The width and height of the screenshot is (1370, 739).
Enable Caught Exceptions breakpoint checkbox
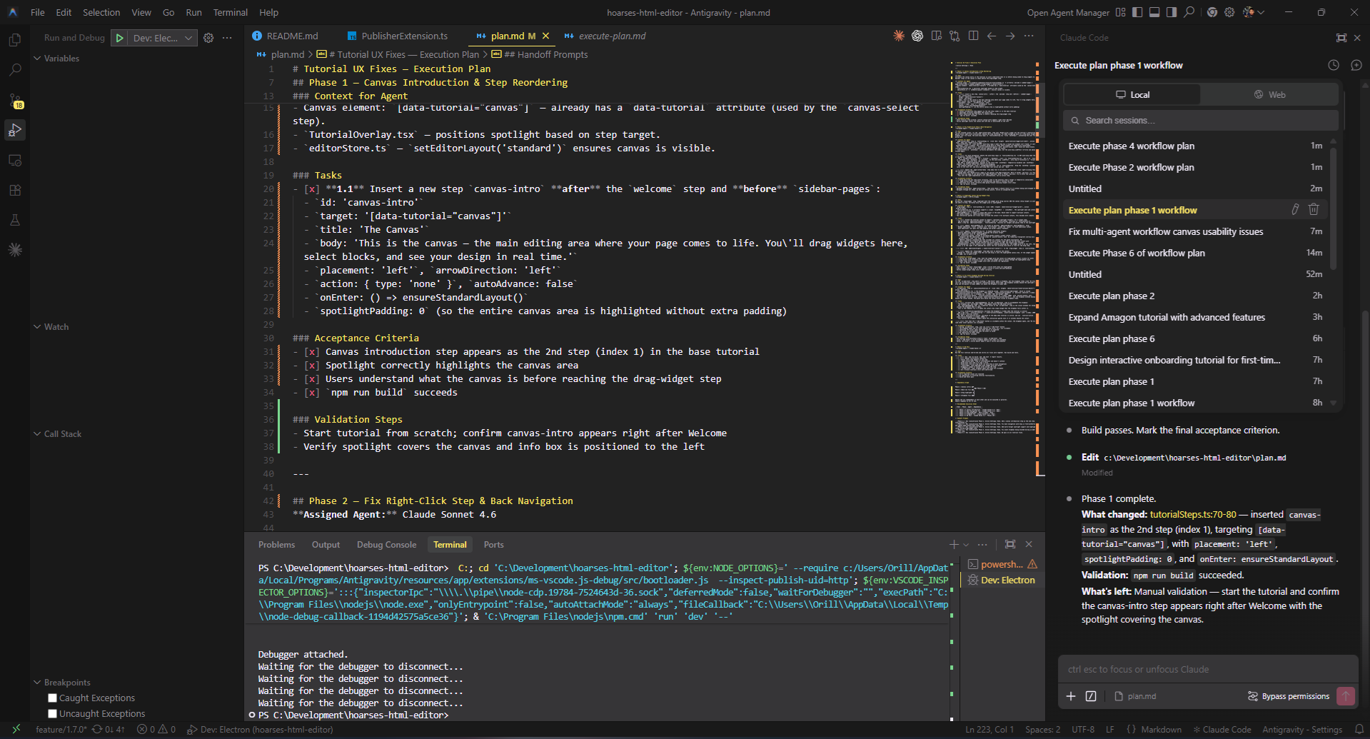[x=52, y=698]
